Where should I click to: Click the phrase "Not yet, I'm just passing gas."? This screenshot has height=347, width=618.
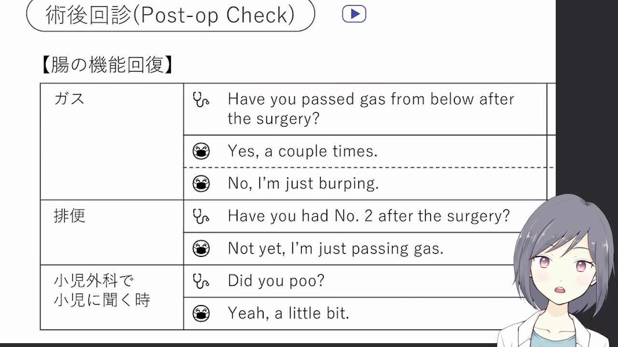coord(335,249)
